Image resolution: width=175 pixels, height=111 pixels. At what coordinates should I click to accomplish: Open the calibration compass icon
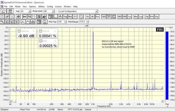[60, 17]
